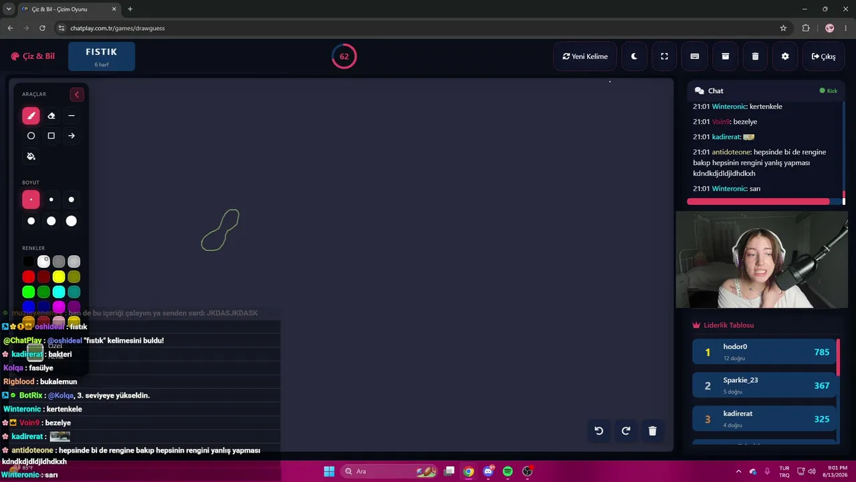Clear the canvas with bottom trash button
856x482 pixels.
click(x=653, y=431)
